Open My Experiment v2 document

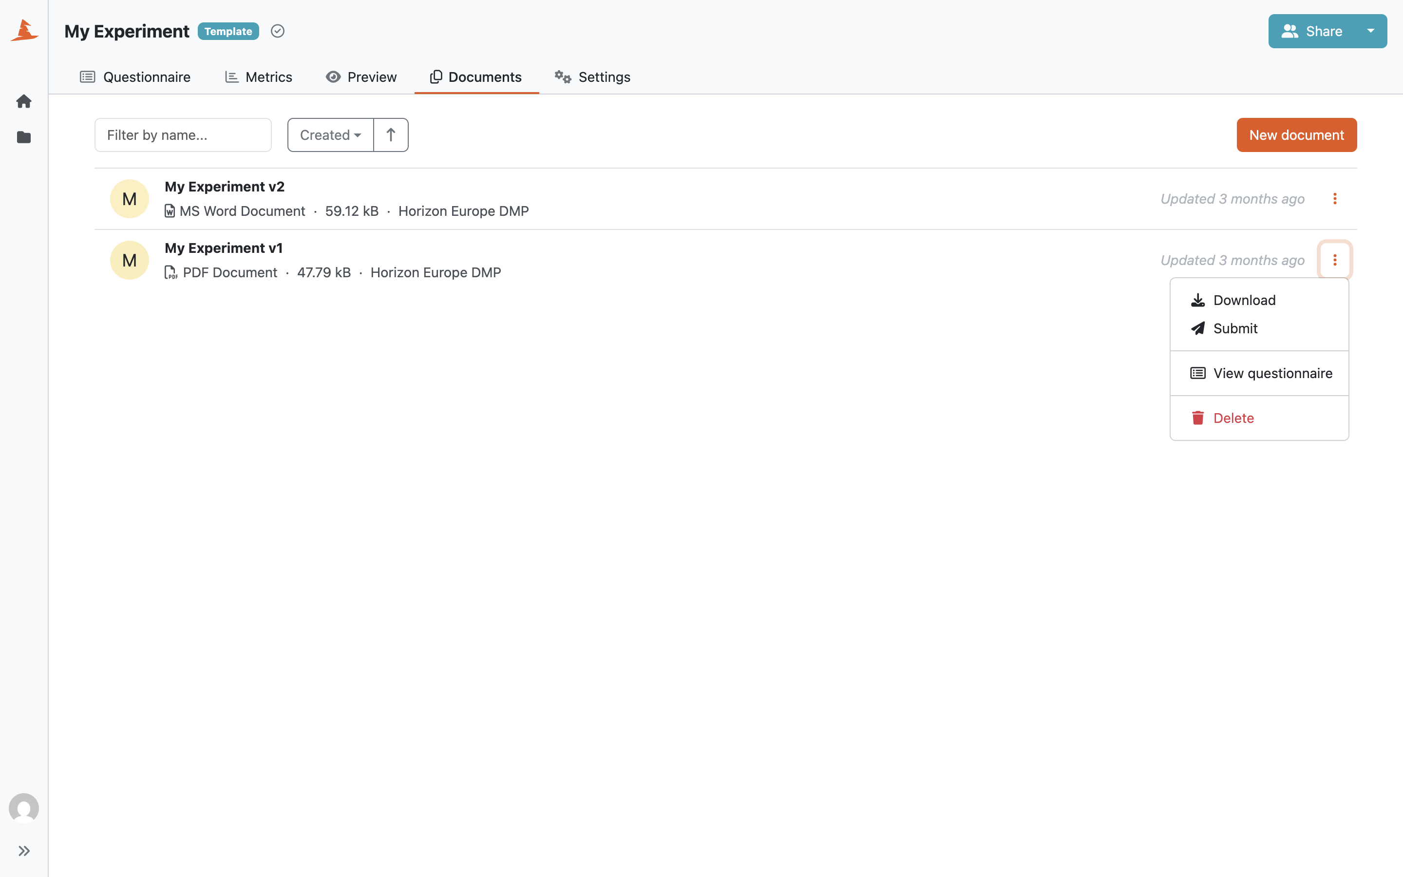(x=225, y=187)
